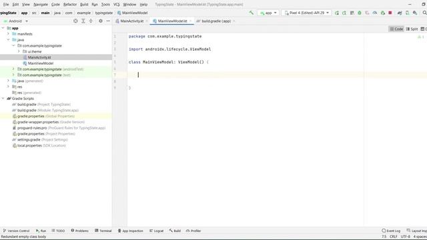Open the Edit menu
The image size is (427, 240).
(15, 5)
